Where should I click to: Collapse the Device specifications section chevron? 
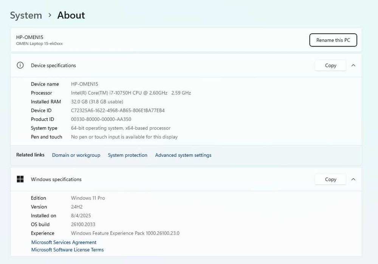[x=353, y=65]
